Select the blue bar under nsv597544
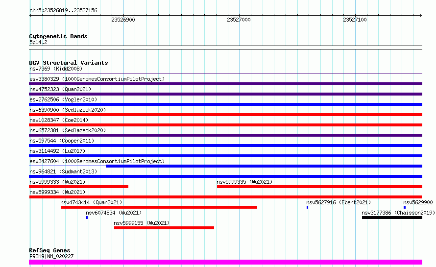Viewport: 436px width, 267px height. [225, 146]
